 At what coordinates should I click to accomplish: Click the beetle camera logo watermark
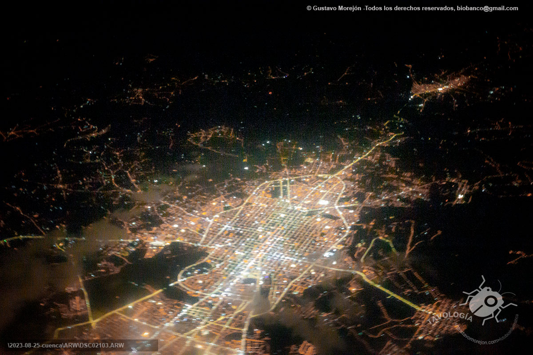(x=487, y=302)
